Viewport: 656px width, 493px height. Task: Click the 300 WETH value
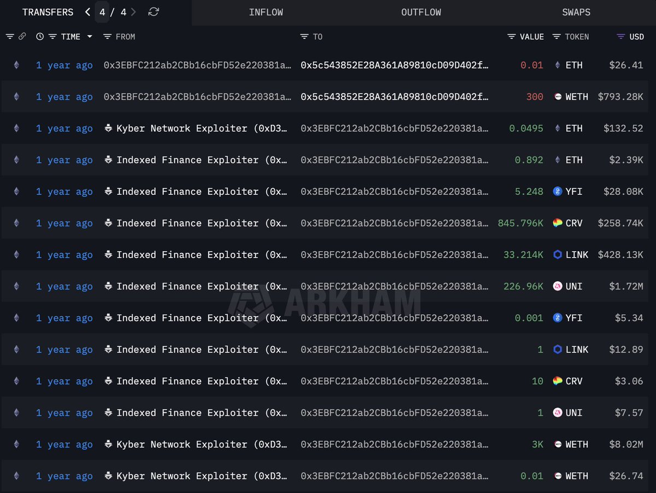[x=535, y=97]
